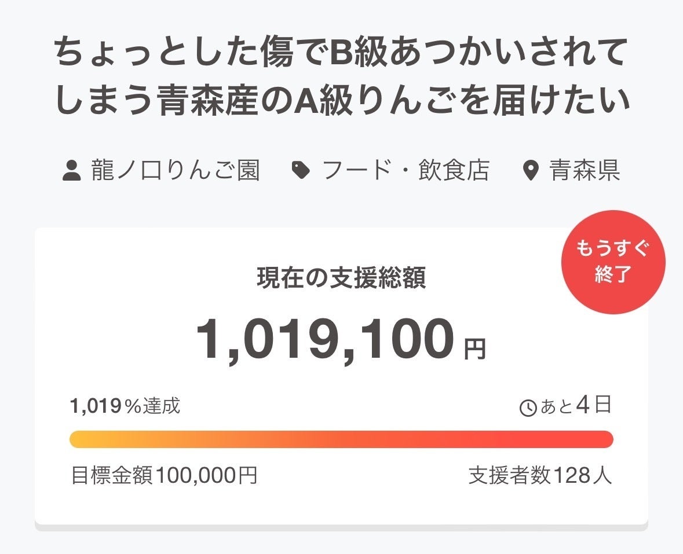Click the orange-red funding progress bar
Screen dimensions: 683x554
pyautogui.click(x=341, y=439)
